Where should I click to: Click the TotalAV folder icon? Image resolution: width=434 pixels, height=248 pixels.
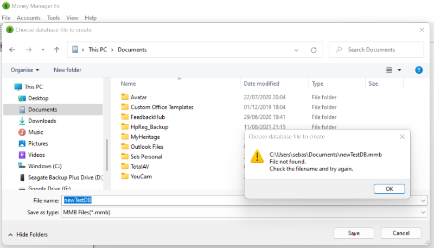tap(125, 167)
